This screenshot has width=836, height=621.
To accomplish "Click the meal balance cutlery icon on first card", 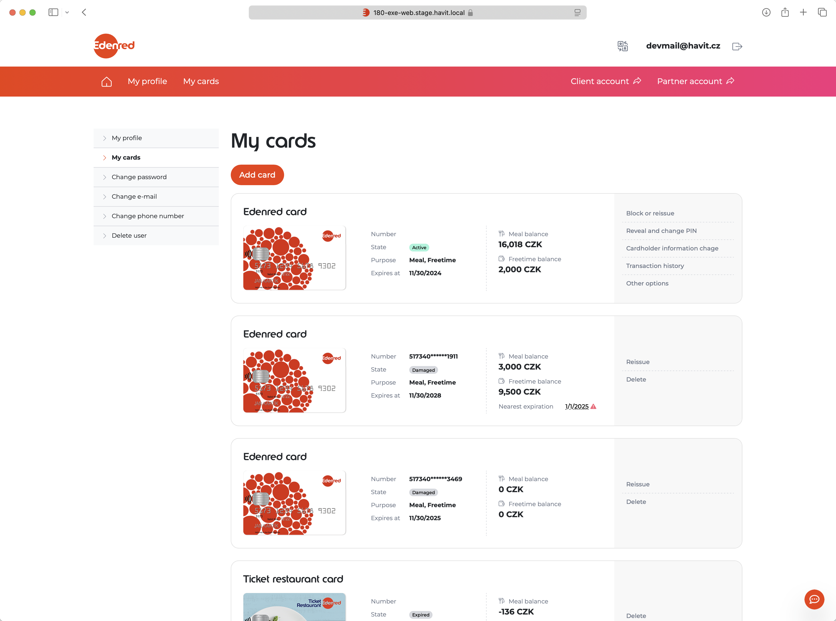I will (x=502, y=233).
